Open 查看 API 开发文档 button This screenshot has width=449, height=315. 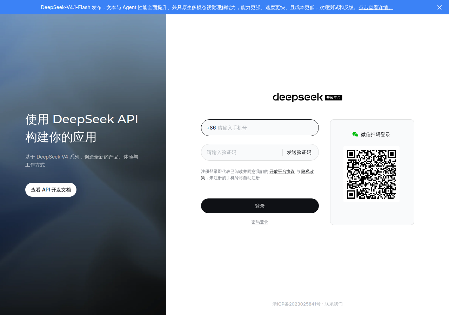tap(51, 190)
